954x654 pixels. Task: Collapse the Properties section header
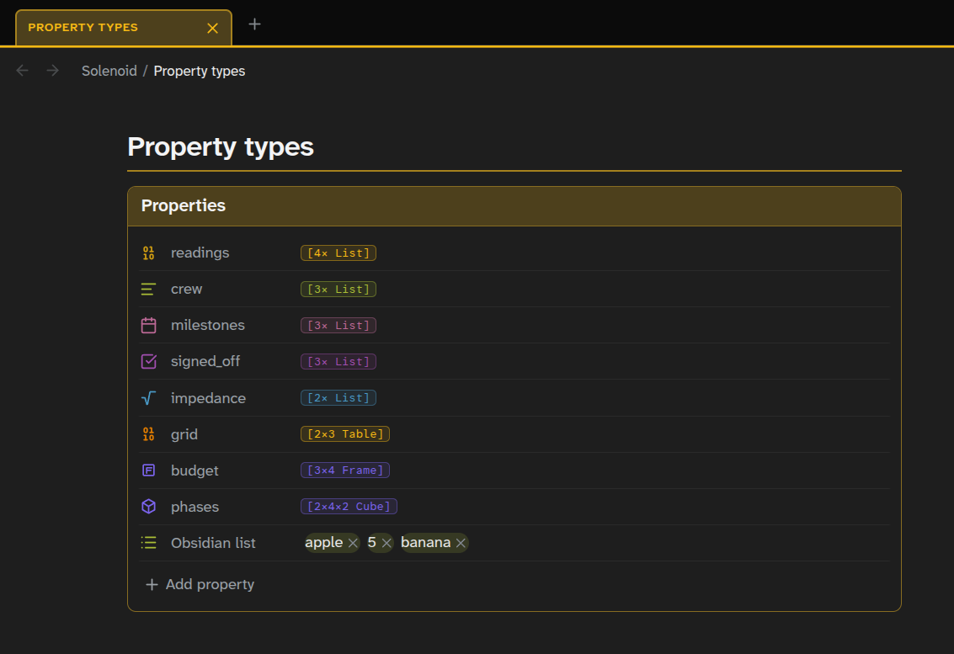[x=514, y=205]
